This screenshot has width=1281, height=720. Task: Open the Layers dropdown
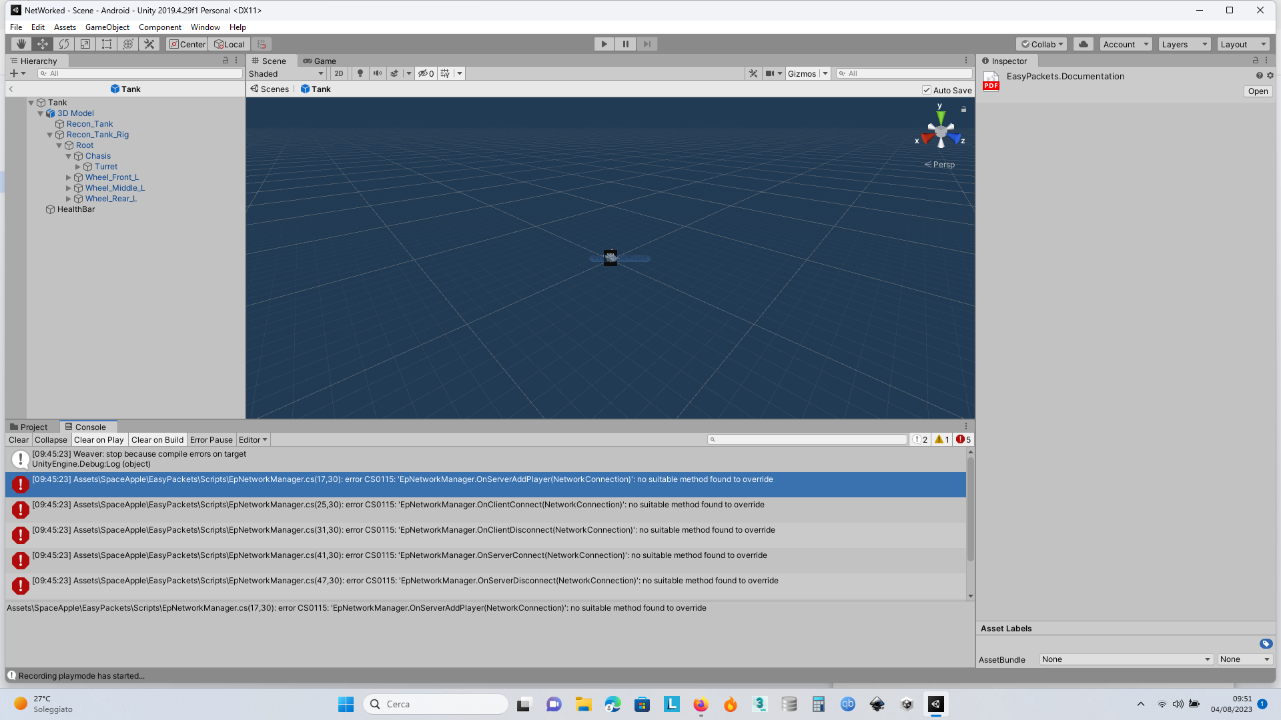click(1184, 44)
